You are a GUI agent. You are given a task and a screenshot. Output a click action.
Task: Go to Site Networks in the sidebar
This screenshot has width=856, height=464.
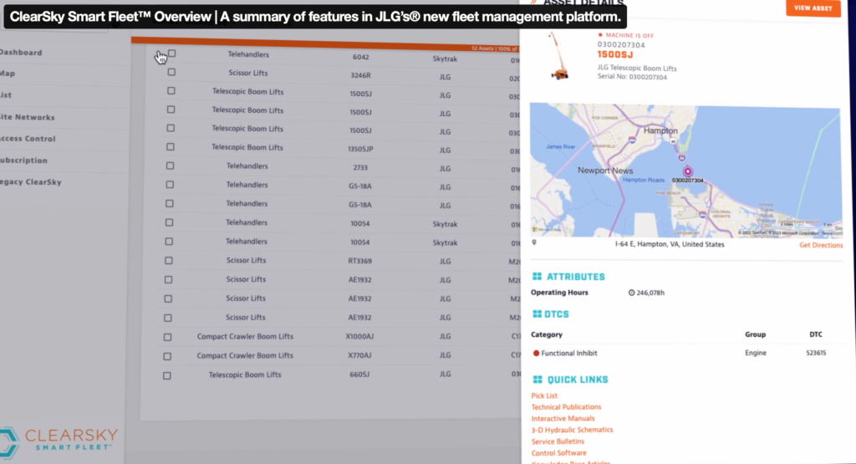pos(27,117)
